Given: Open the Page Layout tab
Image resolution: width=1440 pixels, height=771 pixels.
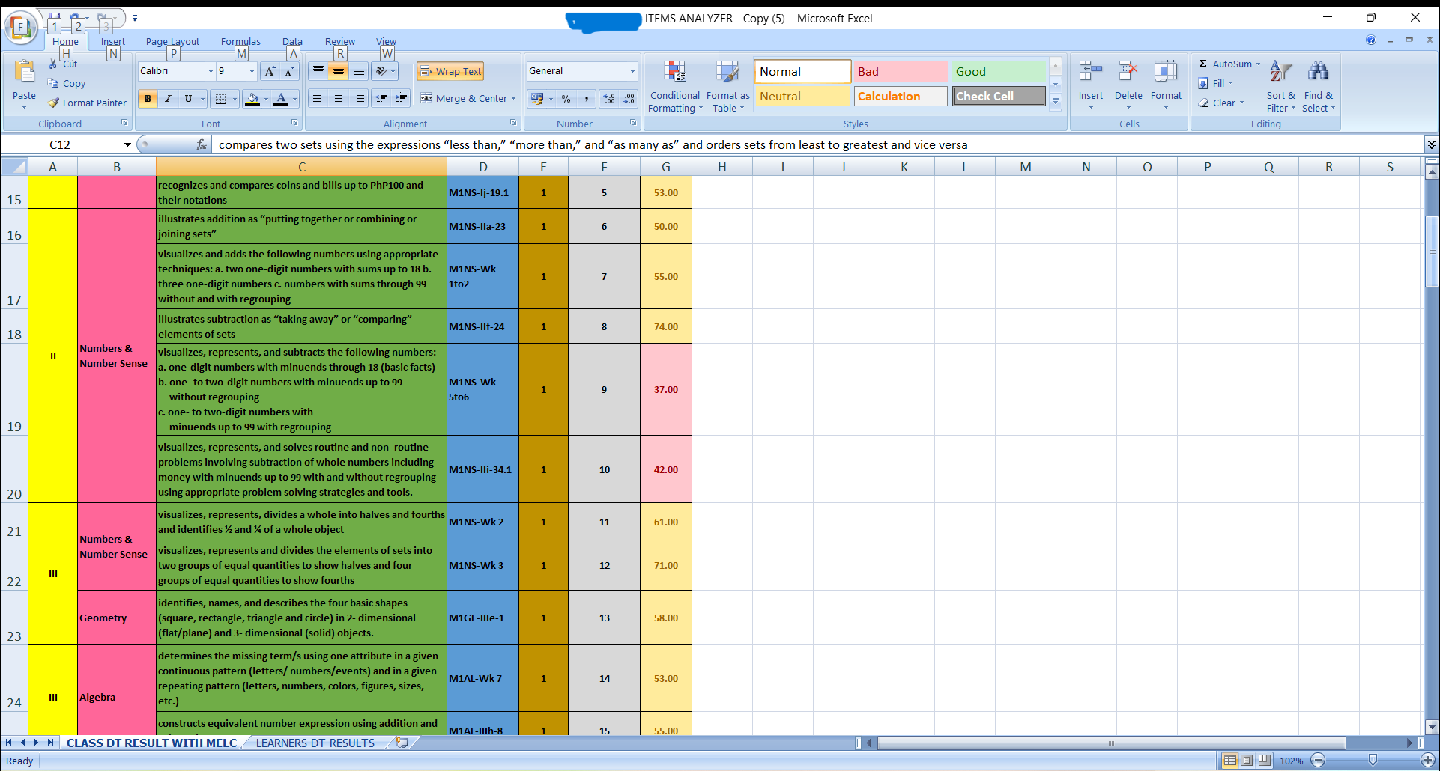Looking at the screenshot, I should [x=172, y=42].
